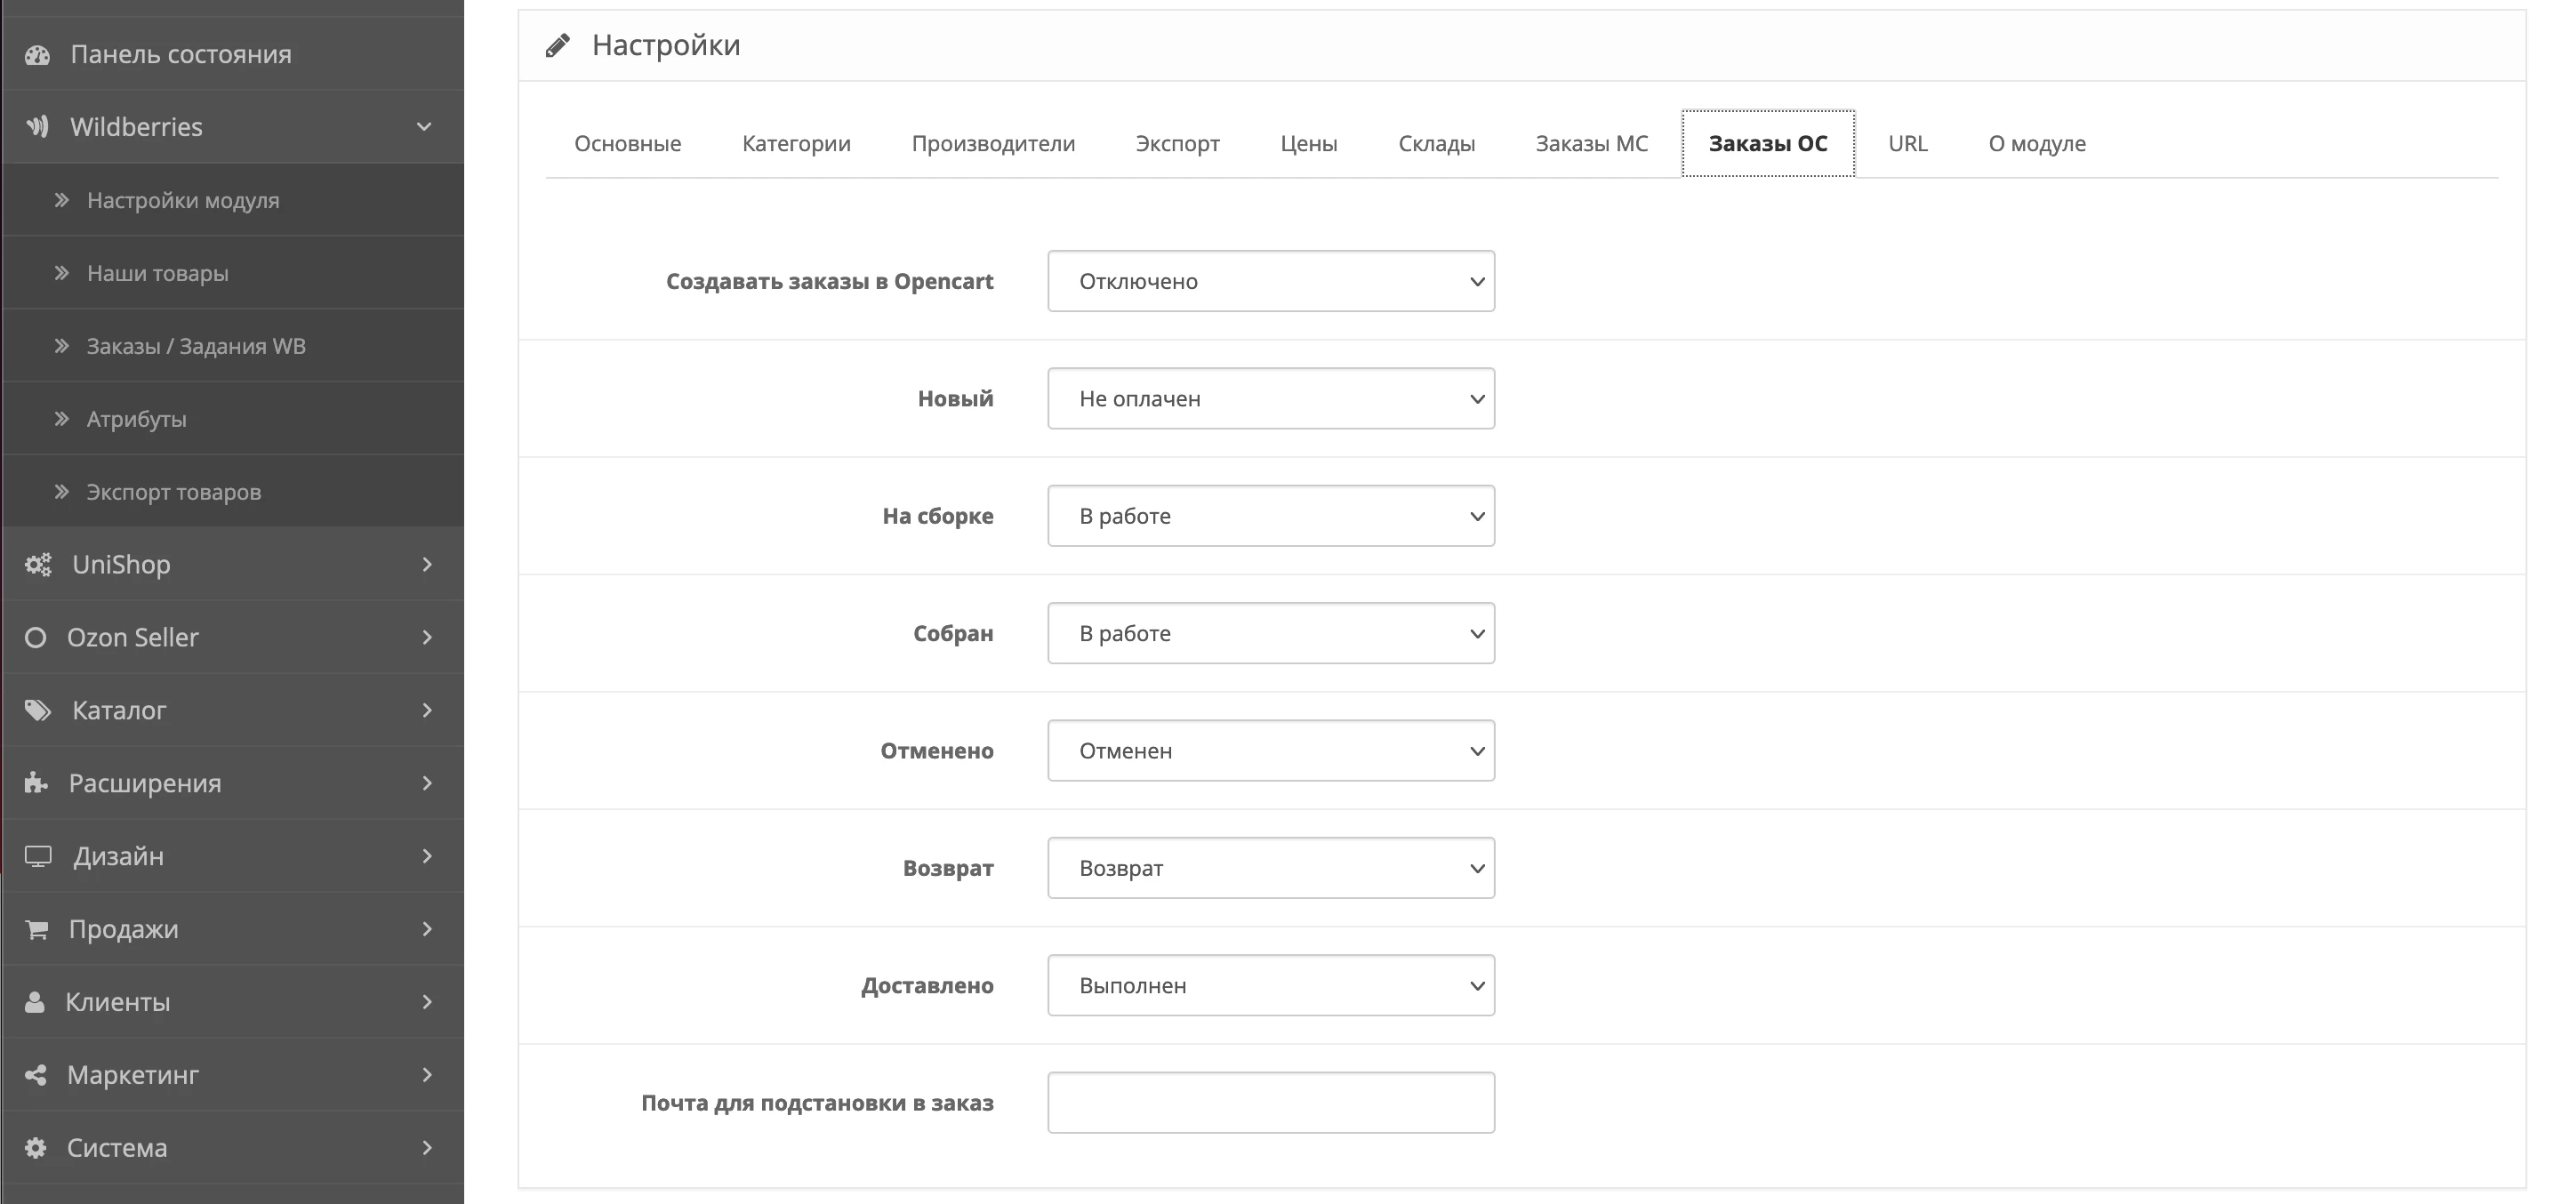The width and height of the screenshot is (2561, 1204).
Task: Click the Клиенты user icon
Action: click(x=35, y=1002)
